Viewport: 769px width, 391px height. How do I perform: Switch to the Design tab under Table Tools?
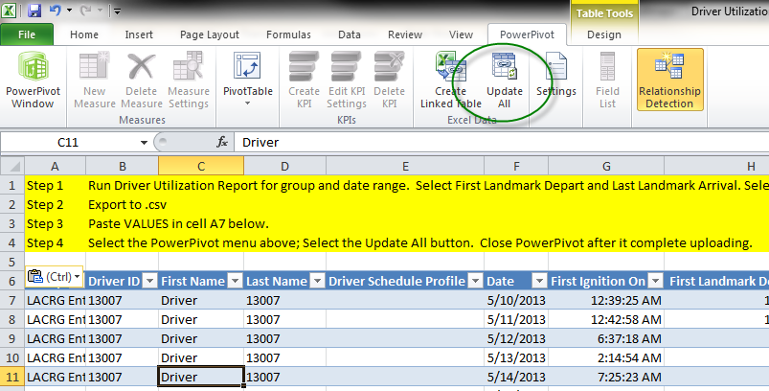coord(603,34)
